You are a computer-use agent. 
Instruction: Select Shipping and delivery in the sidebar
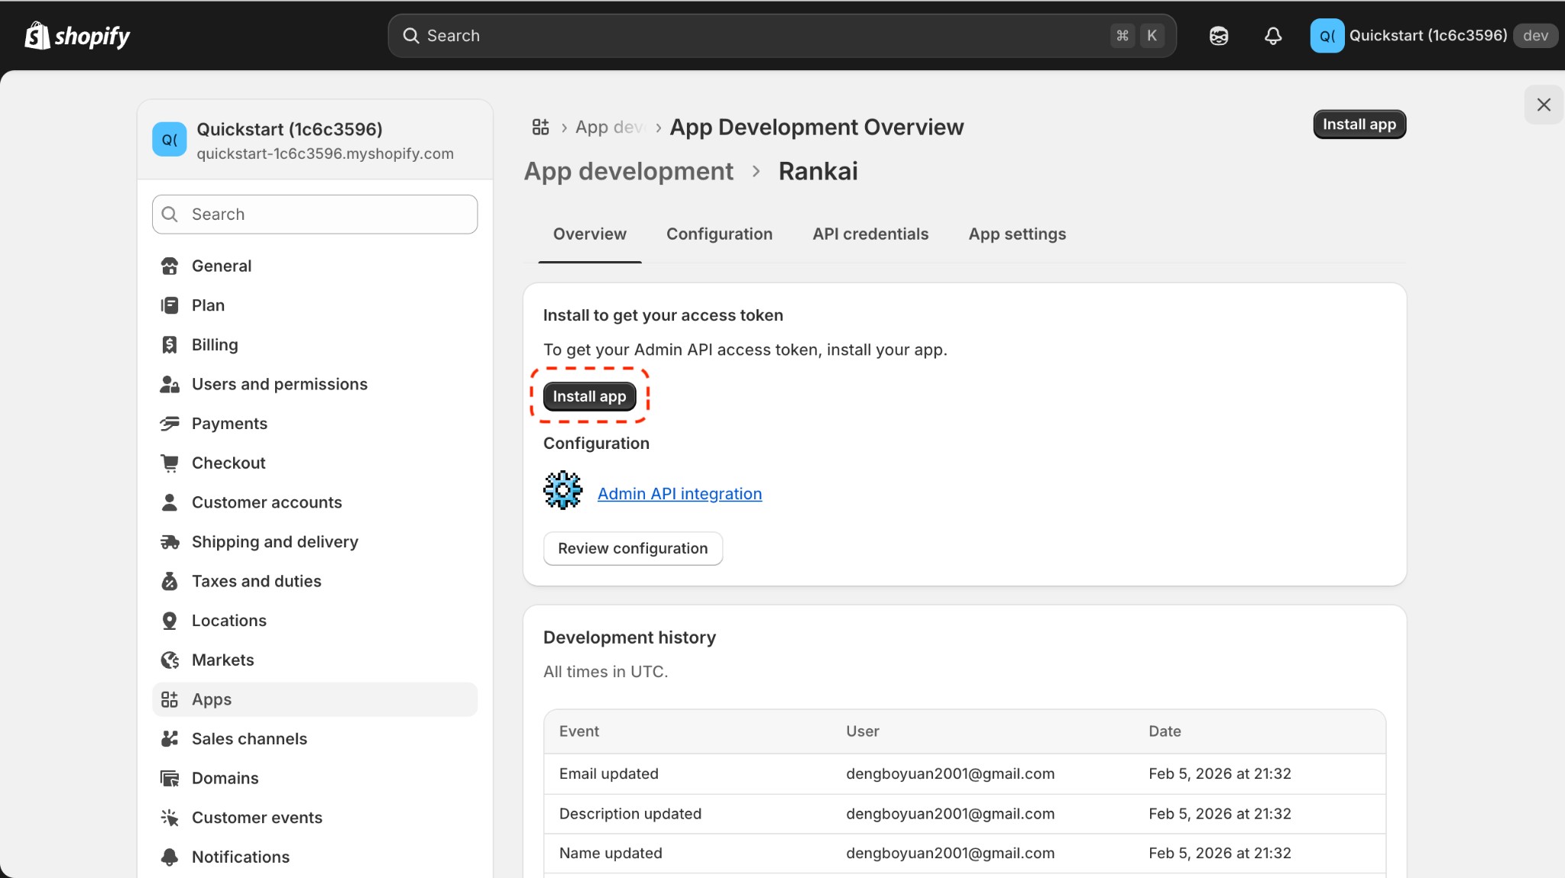pyautogui.click(x=275, y=541)
